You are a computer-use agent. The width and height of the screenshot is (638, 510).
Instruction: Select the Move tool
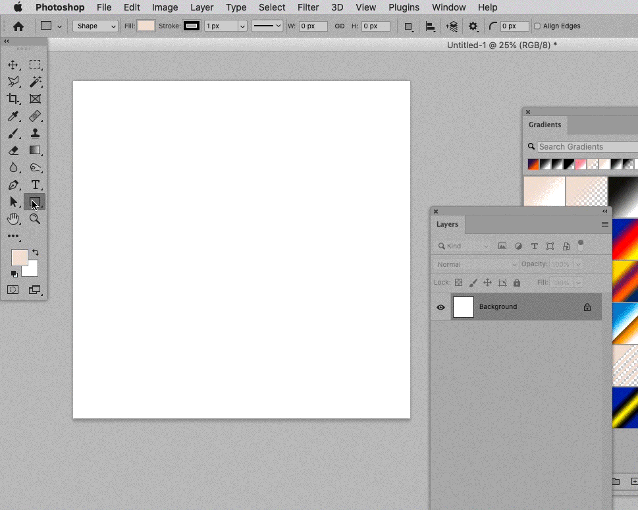13,65
